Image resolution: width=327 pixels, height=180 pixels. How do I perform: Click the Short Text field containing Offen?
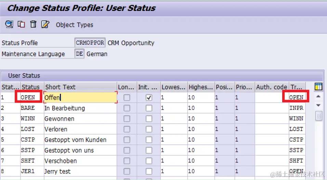(80, 98)
